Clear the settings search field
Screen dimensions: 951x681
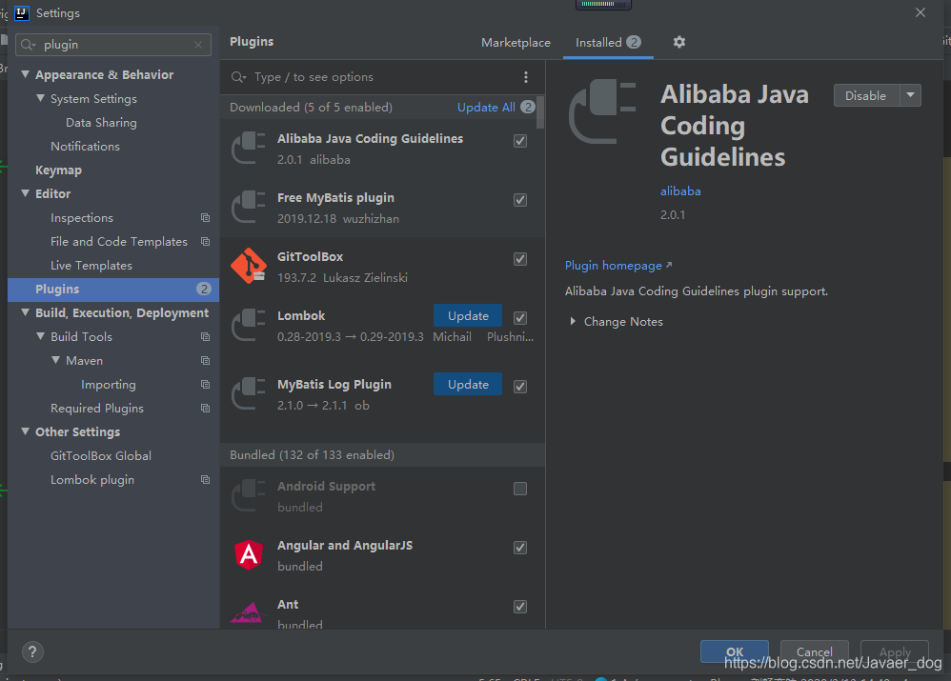198,45
